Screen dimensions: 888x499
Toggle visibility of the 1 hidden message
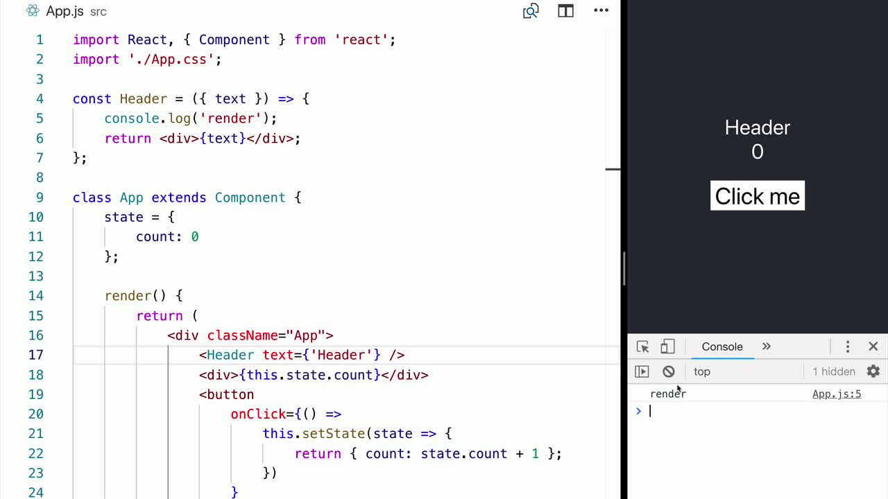coord(834,371)
